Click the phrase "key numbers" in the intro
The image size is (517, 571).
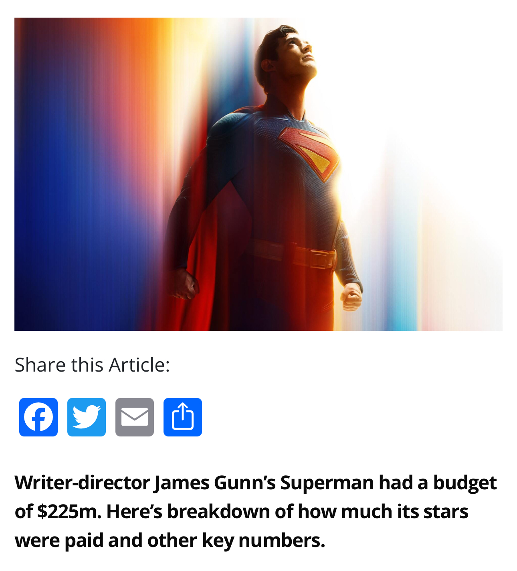(263, 540)
